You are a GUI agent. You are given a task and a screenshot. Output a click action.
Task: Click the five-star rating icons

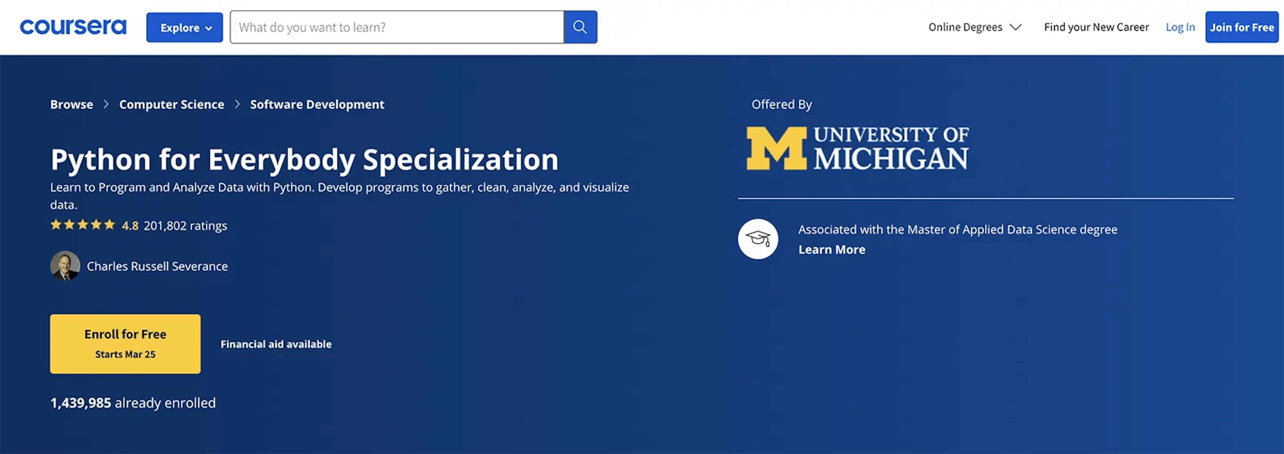coord(83,225)
